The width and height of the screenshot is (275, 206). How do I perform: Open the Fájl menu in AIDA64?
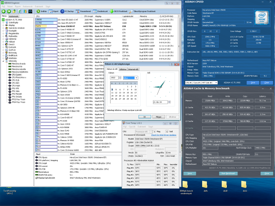(3, 7)
